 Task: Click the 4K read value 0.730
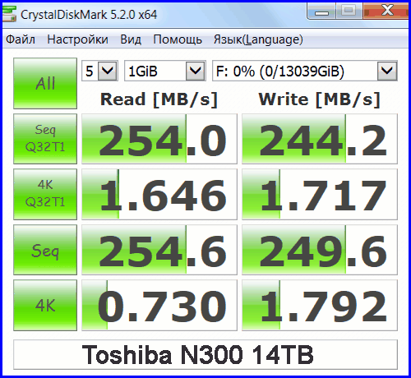click(159, 305)
